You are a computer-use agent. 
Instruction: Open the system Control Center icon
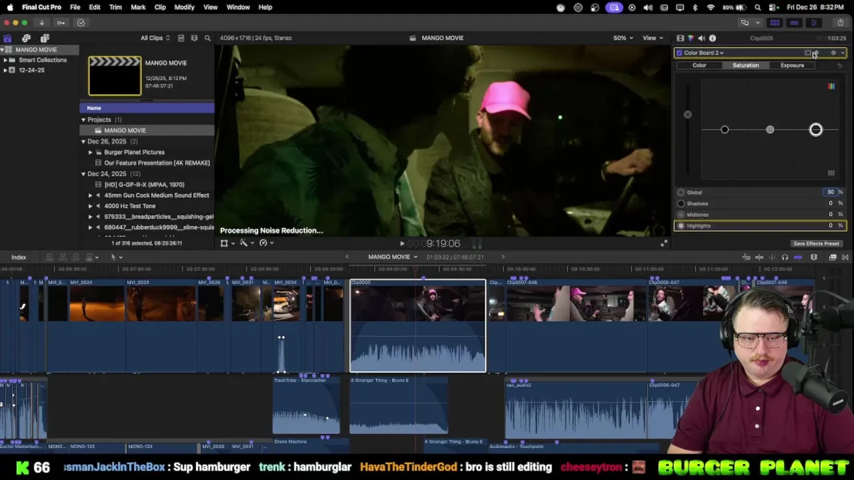click(774, 7)
